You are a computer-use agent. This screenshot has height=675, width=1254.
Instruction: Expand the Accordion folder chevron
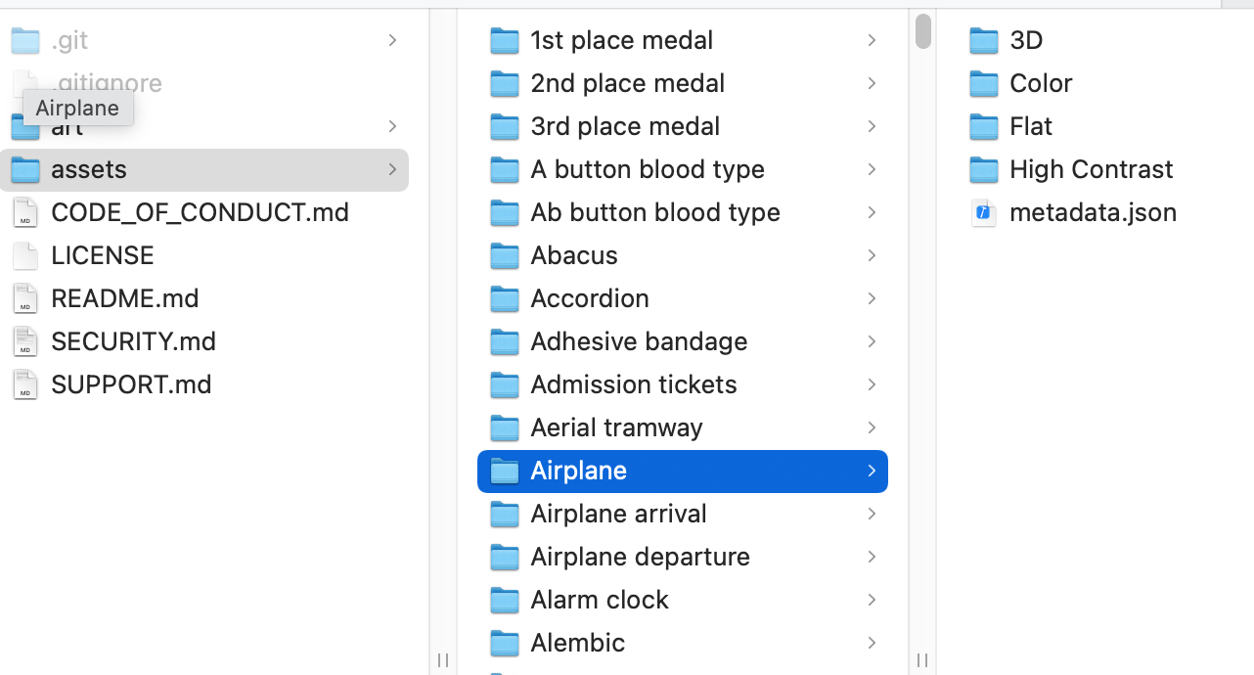click(x=871, y=298)
